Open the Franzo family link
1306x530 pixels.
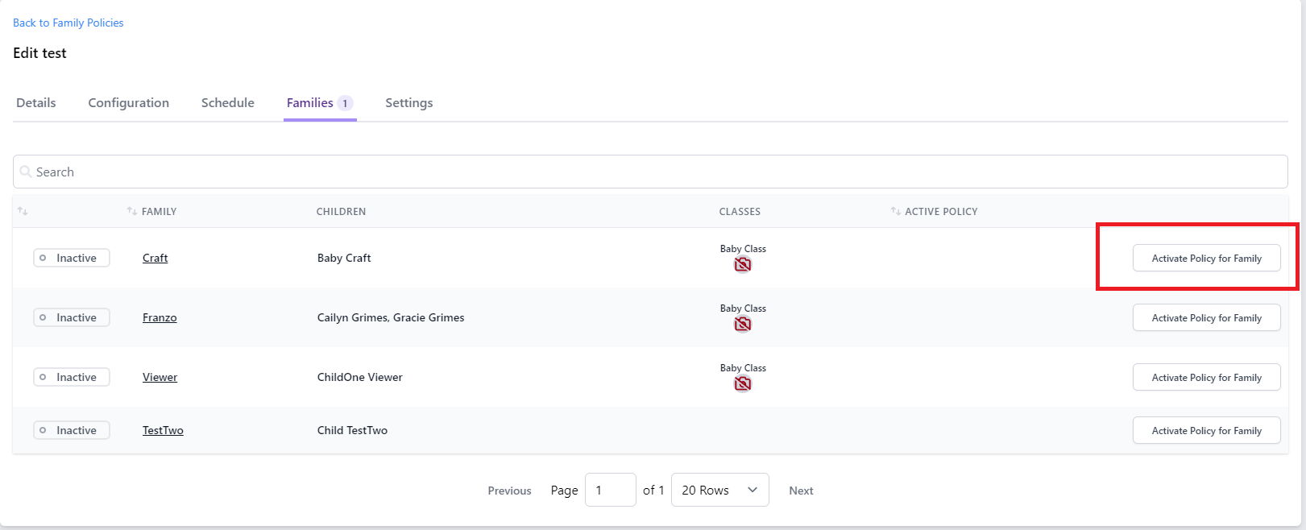[x=160, y=317]
